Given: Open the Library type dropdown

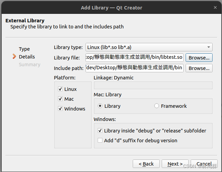Looking at the screenshot, I should tap(149, 47).
